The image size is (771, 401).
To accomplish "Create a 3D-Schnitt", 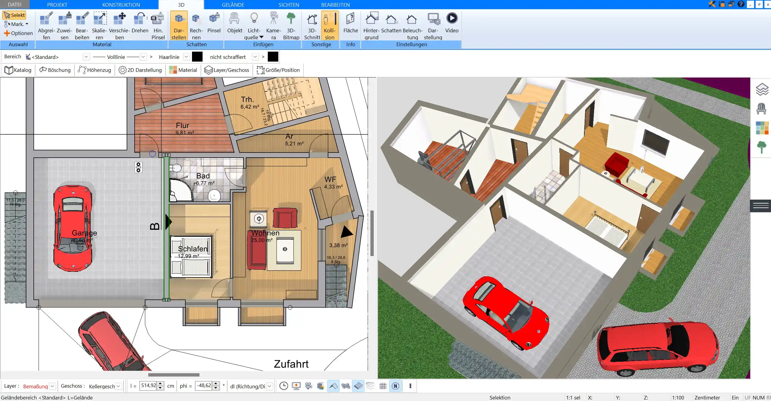I will [312, 26].
